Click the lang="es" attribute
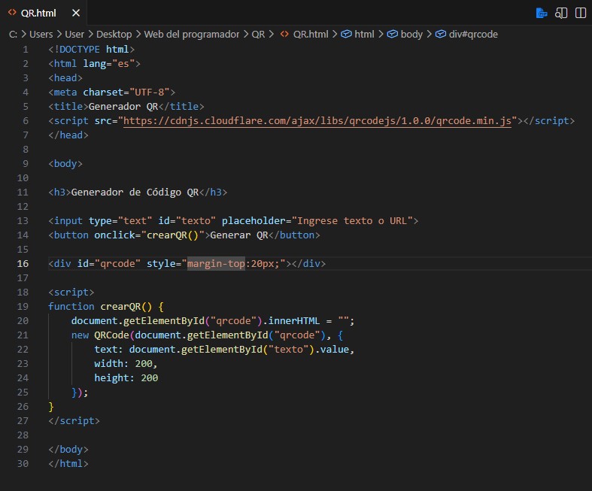 point(109,64)
